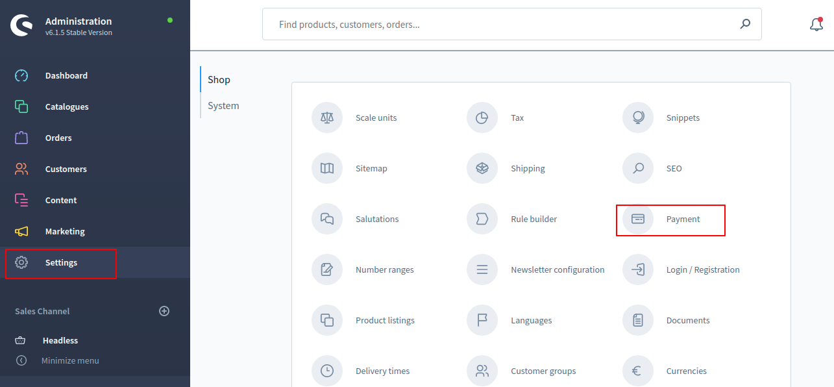Open the Snippets settings link
The height and width of the screenshot is (387, 834).
[683, 118]
